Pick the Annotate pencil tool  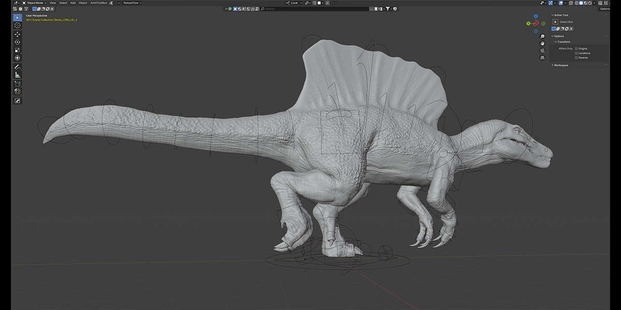(x=18, y=67)
